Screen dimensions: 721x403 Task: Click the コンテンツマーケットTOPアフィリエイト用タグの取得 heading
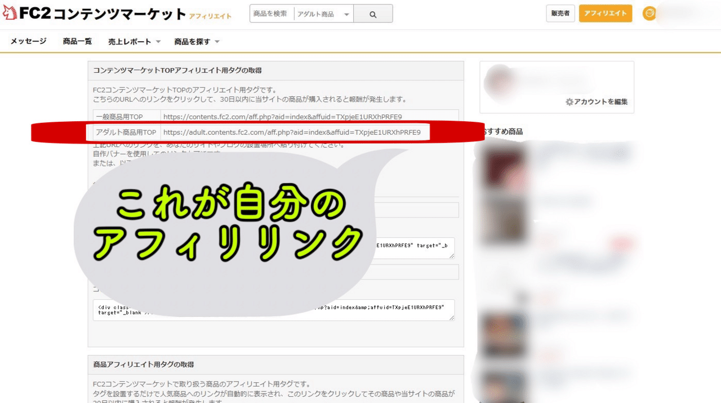tap(177, 70)
